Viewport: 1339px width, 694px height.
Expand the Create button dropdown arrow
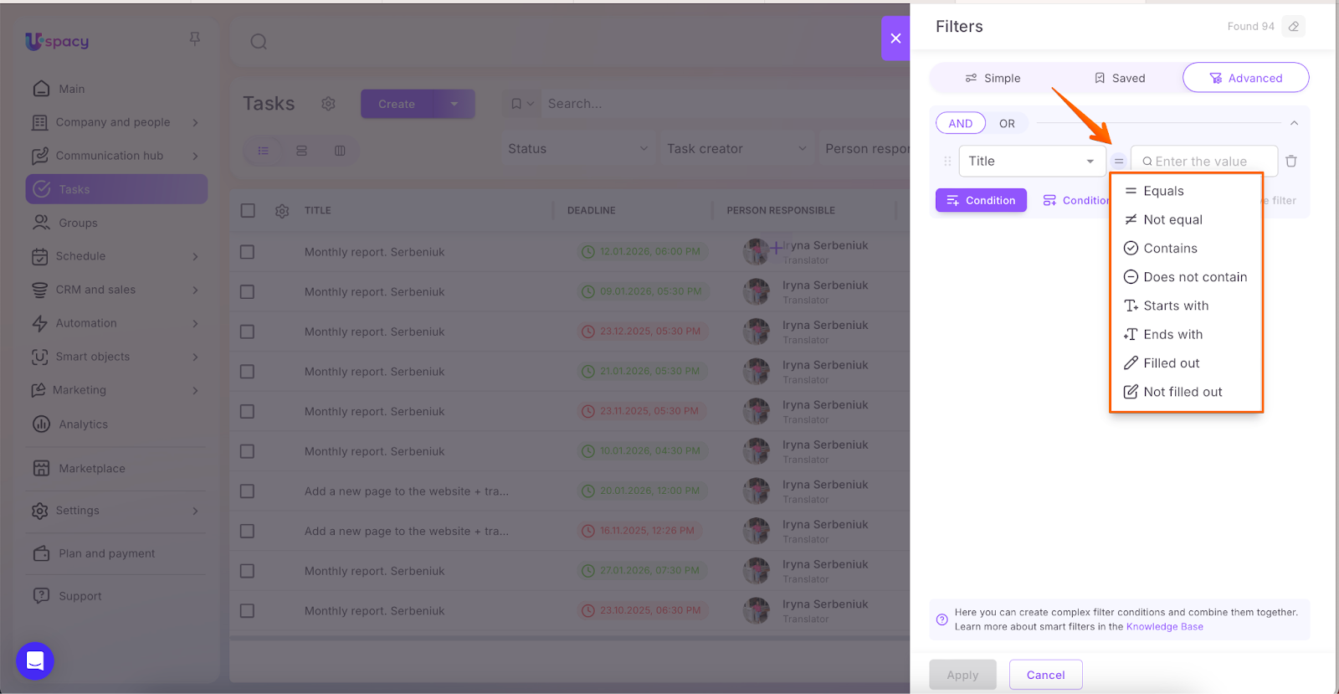(x=454, y=105)
